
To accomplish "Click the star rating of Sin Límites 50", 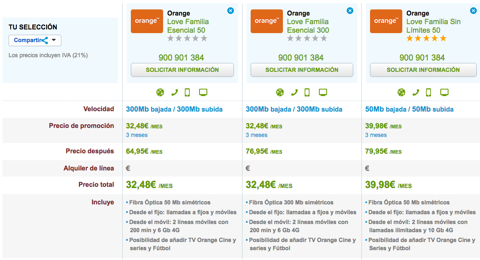I will [x=426, y=38].
